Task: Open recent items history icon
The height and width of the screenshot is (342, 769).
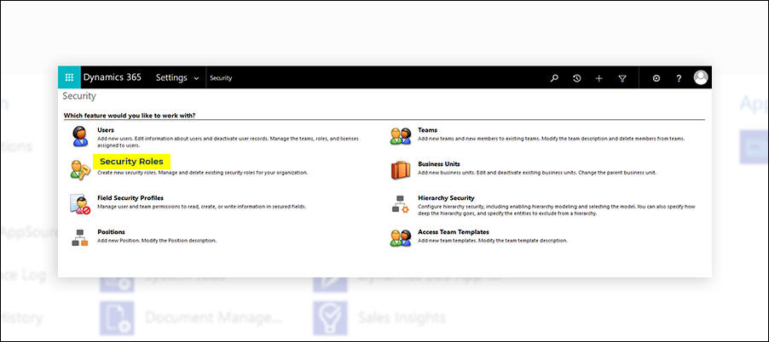Action: [576, 77]
